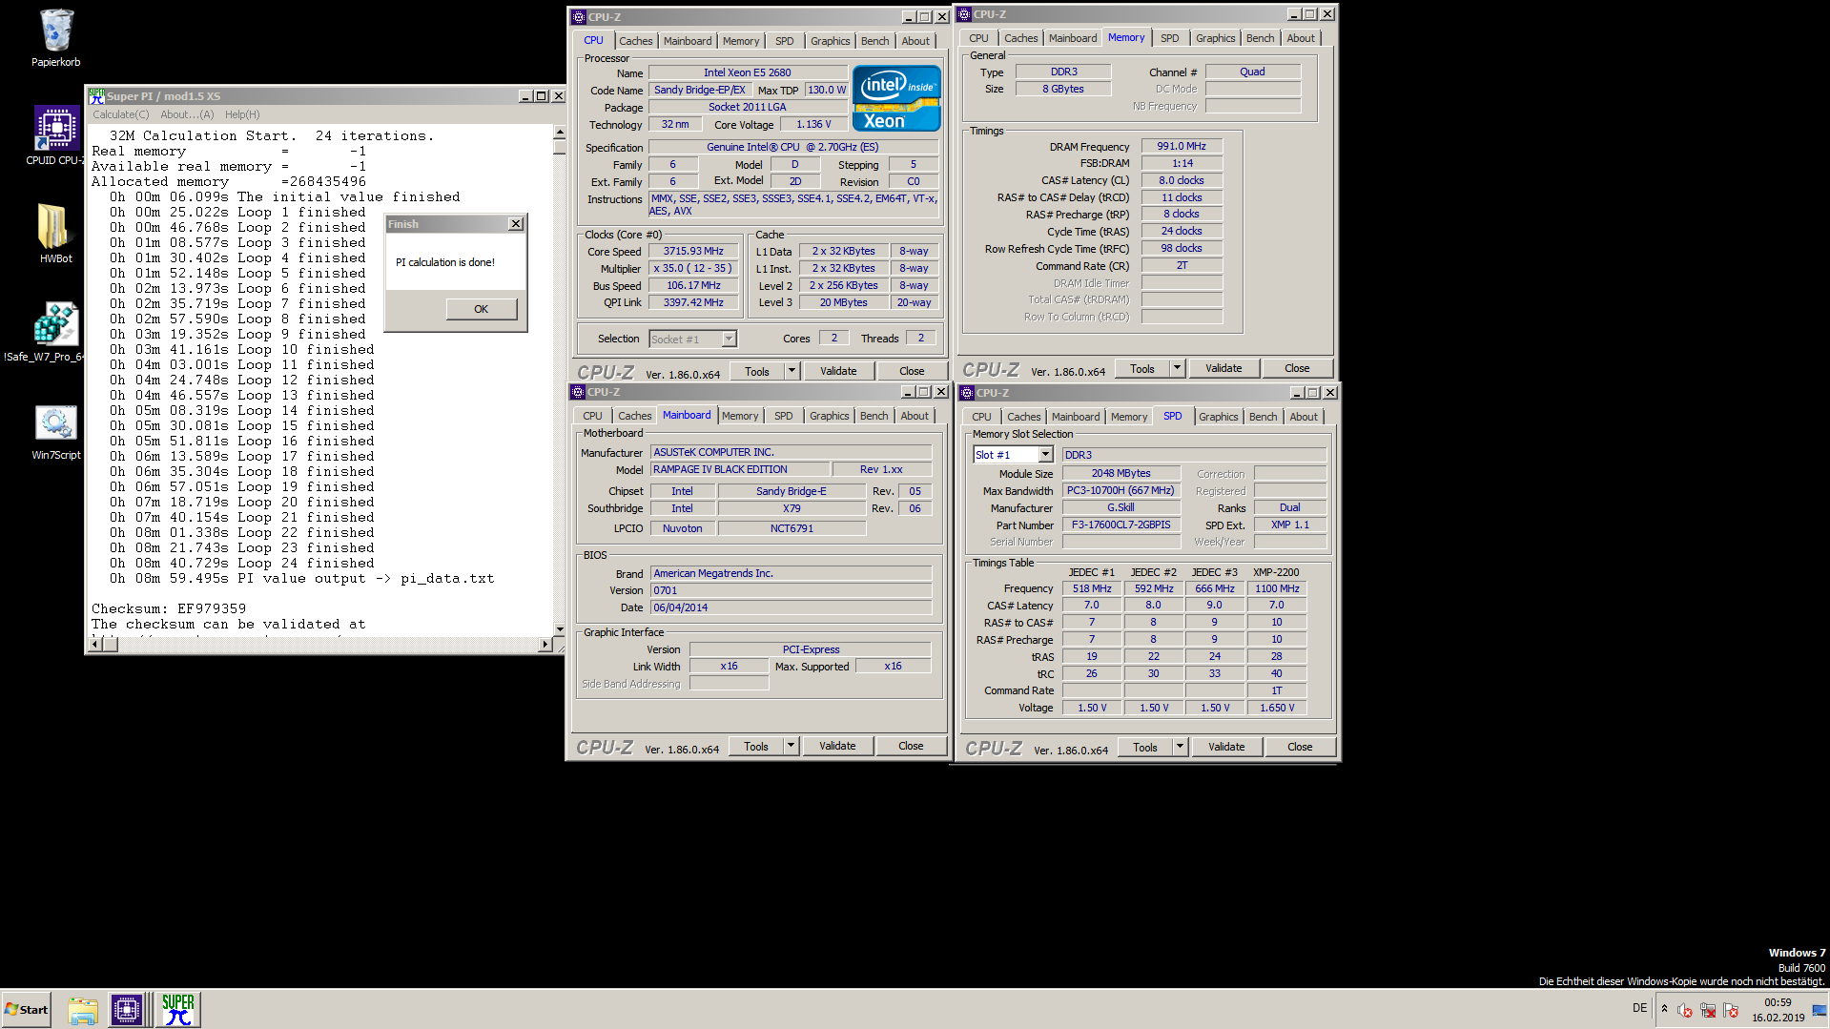Click the Mainboard CPU-Z window title icon
This screenshot has width=1830, height=1029.
pos(578,392)
